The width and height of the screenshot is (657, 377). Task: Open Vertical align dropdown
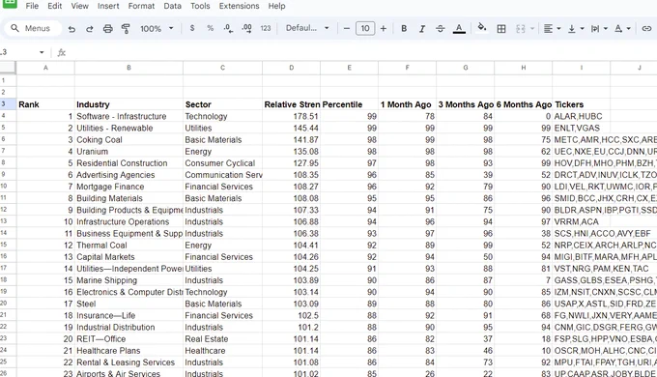576,28
